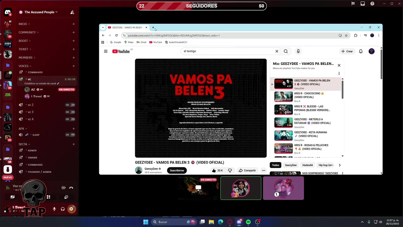
Task: Disconnect from the voice channel
Action: pos(71,188)
